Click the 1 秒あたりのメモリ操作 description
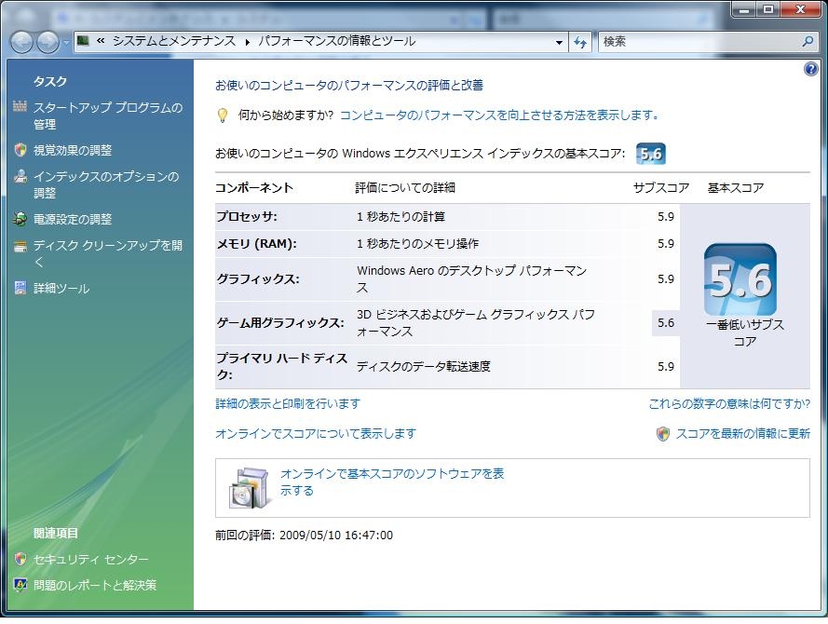Viewport: 828px width, 624px height. click(417, 244)
